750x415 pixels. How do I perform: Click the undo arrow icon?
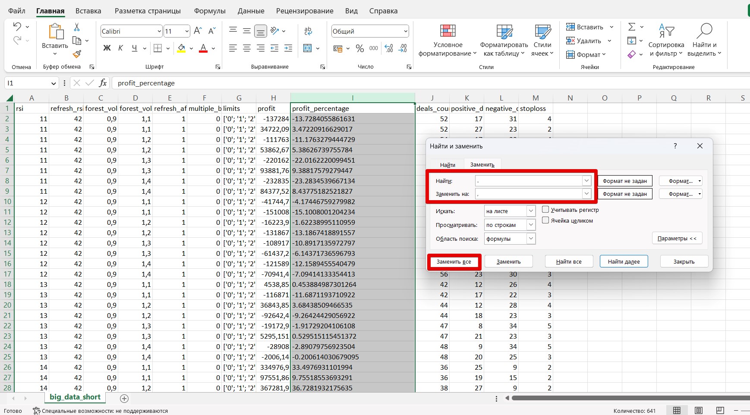pyautogui.click(x=17, y=26)
